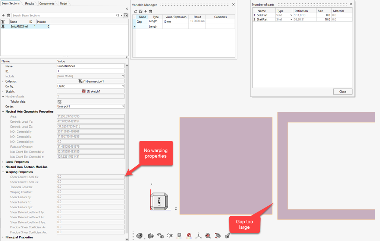Open Tabular data table icon
Screen dimensions: 380x241
pos(59,102)
